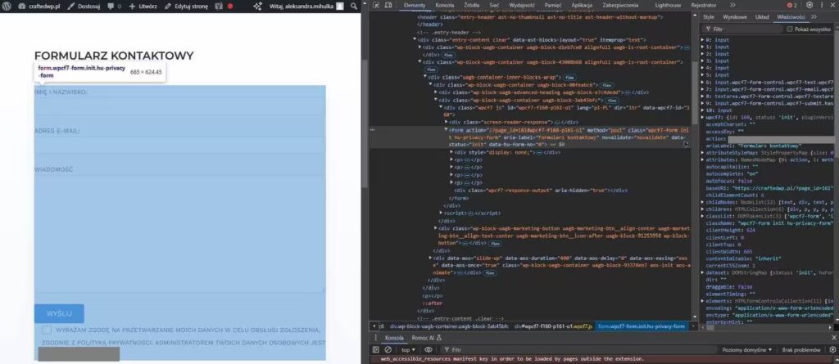This screenshot has width=839, height=364.
Task: Open the Utwórz (create new) menu
Action: [x=143, y=6]
